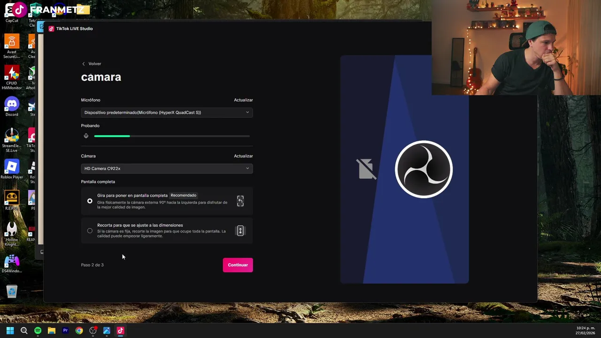
Task: Open the Recycle Bin desktop icon
Action: point(12,292)
